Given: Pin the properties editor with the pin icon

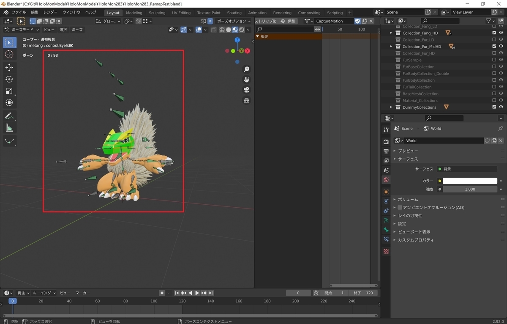Looking at the screenshot, I should click(501, 129).
